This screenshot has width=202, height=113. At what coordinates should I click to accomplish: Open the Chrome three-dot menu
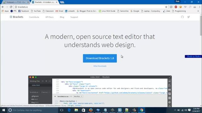click(200, 7)
